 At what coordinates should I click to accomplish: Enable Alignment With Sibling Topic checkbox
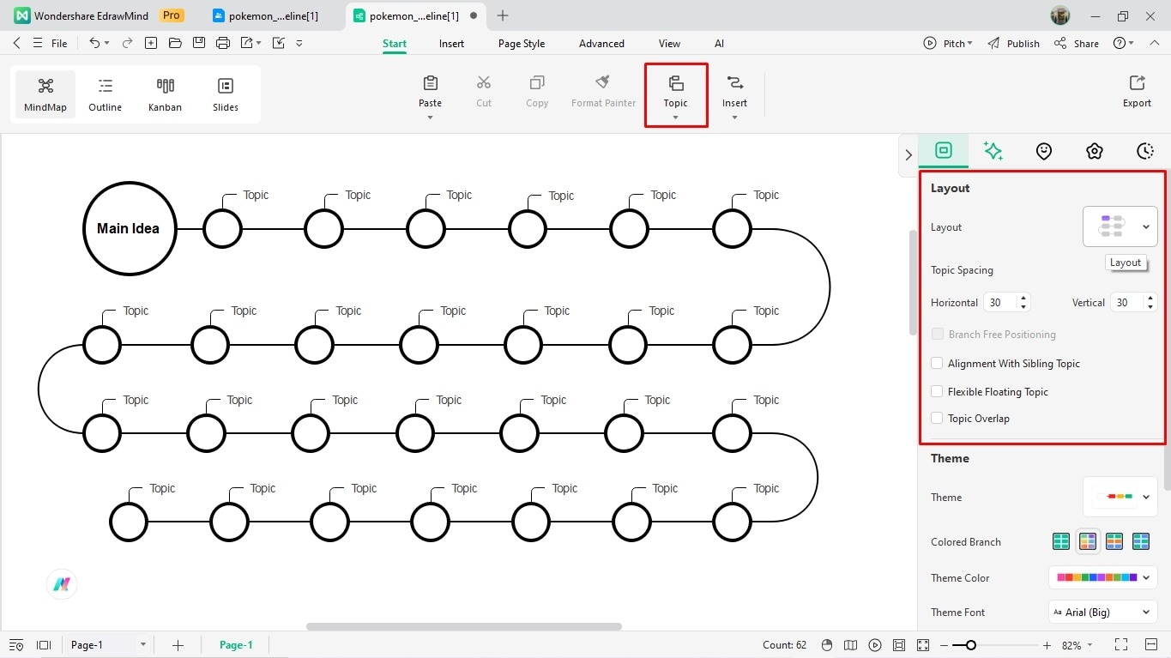[x=937, y=363]
